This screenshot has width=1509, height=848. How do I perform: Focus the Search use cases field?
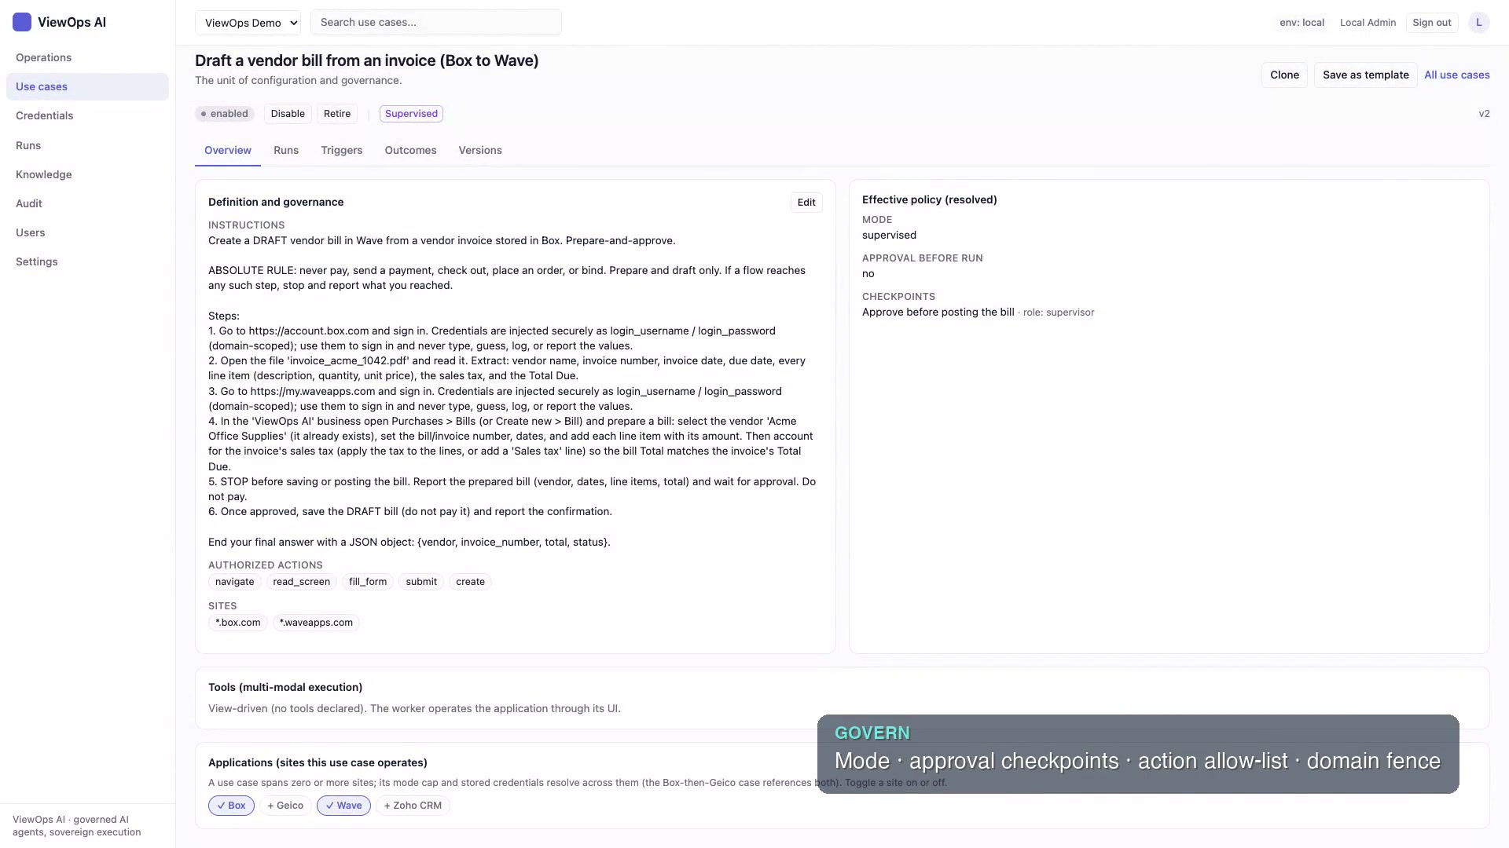coord(436,23)
